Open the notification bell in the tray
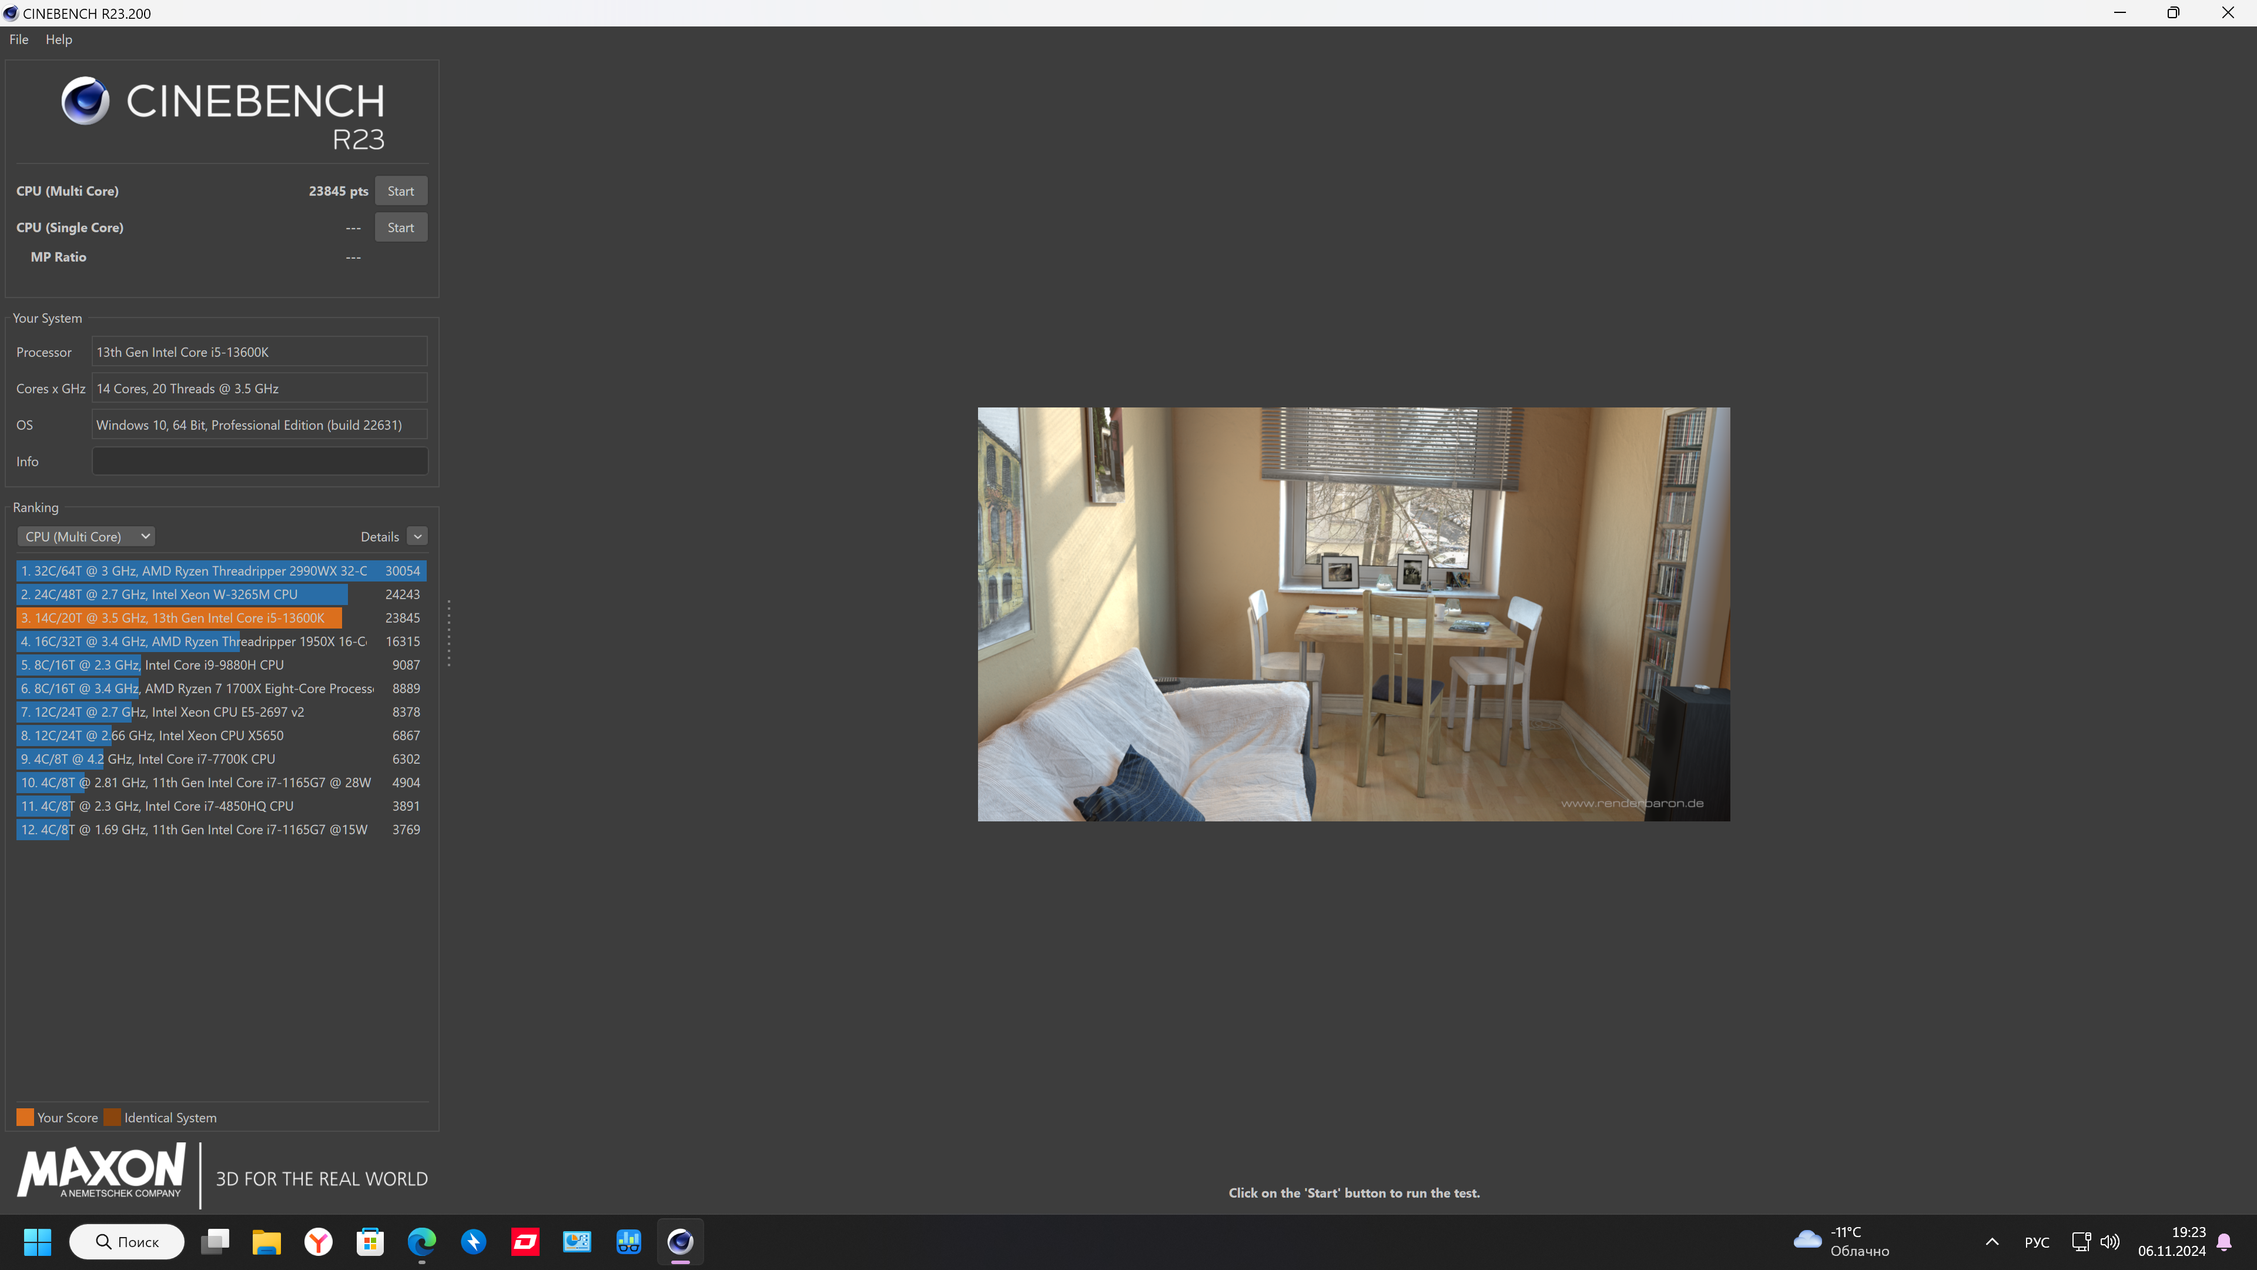The height and width of the screenshot is (1270, 2257). point(2223,1241)
